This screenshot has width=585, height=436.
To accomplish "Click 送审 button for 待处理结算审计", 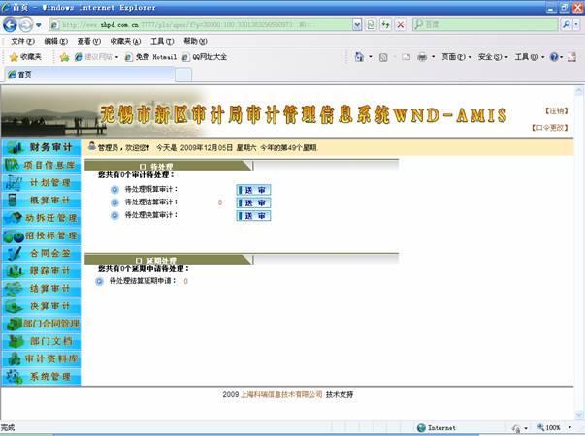I will coord(253,202).
